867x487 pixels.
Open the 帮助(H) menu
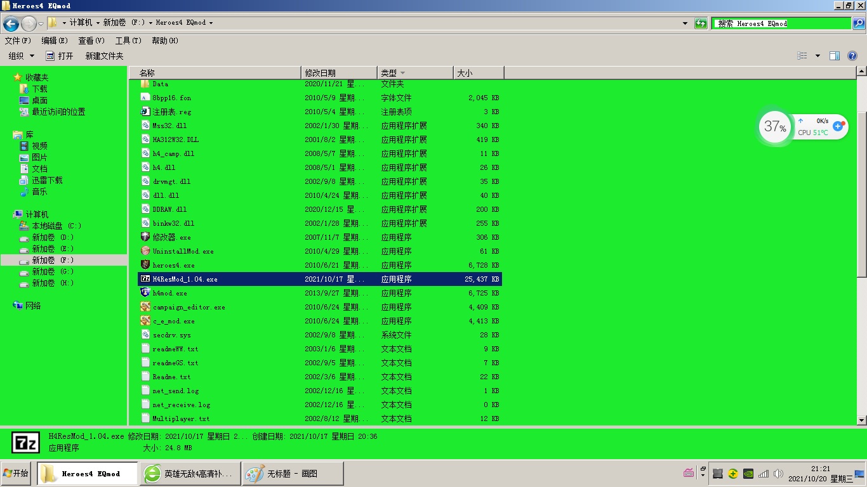point(165,41)
